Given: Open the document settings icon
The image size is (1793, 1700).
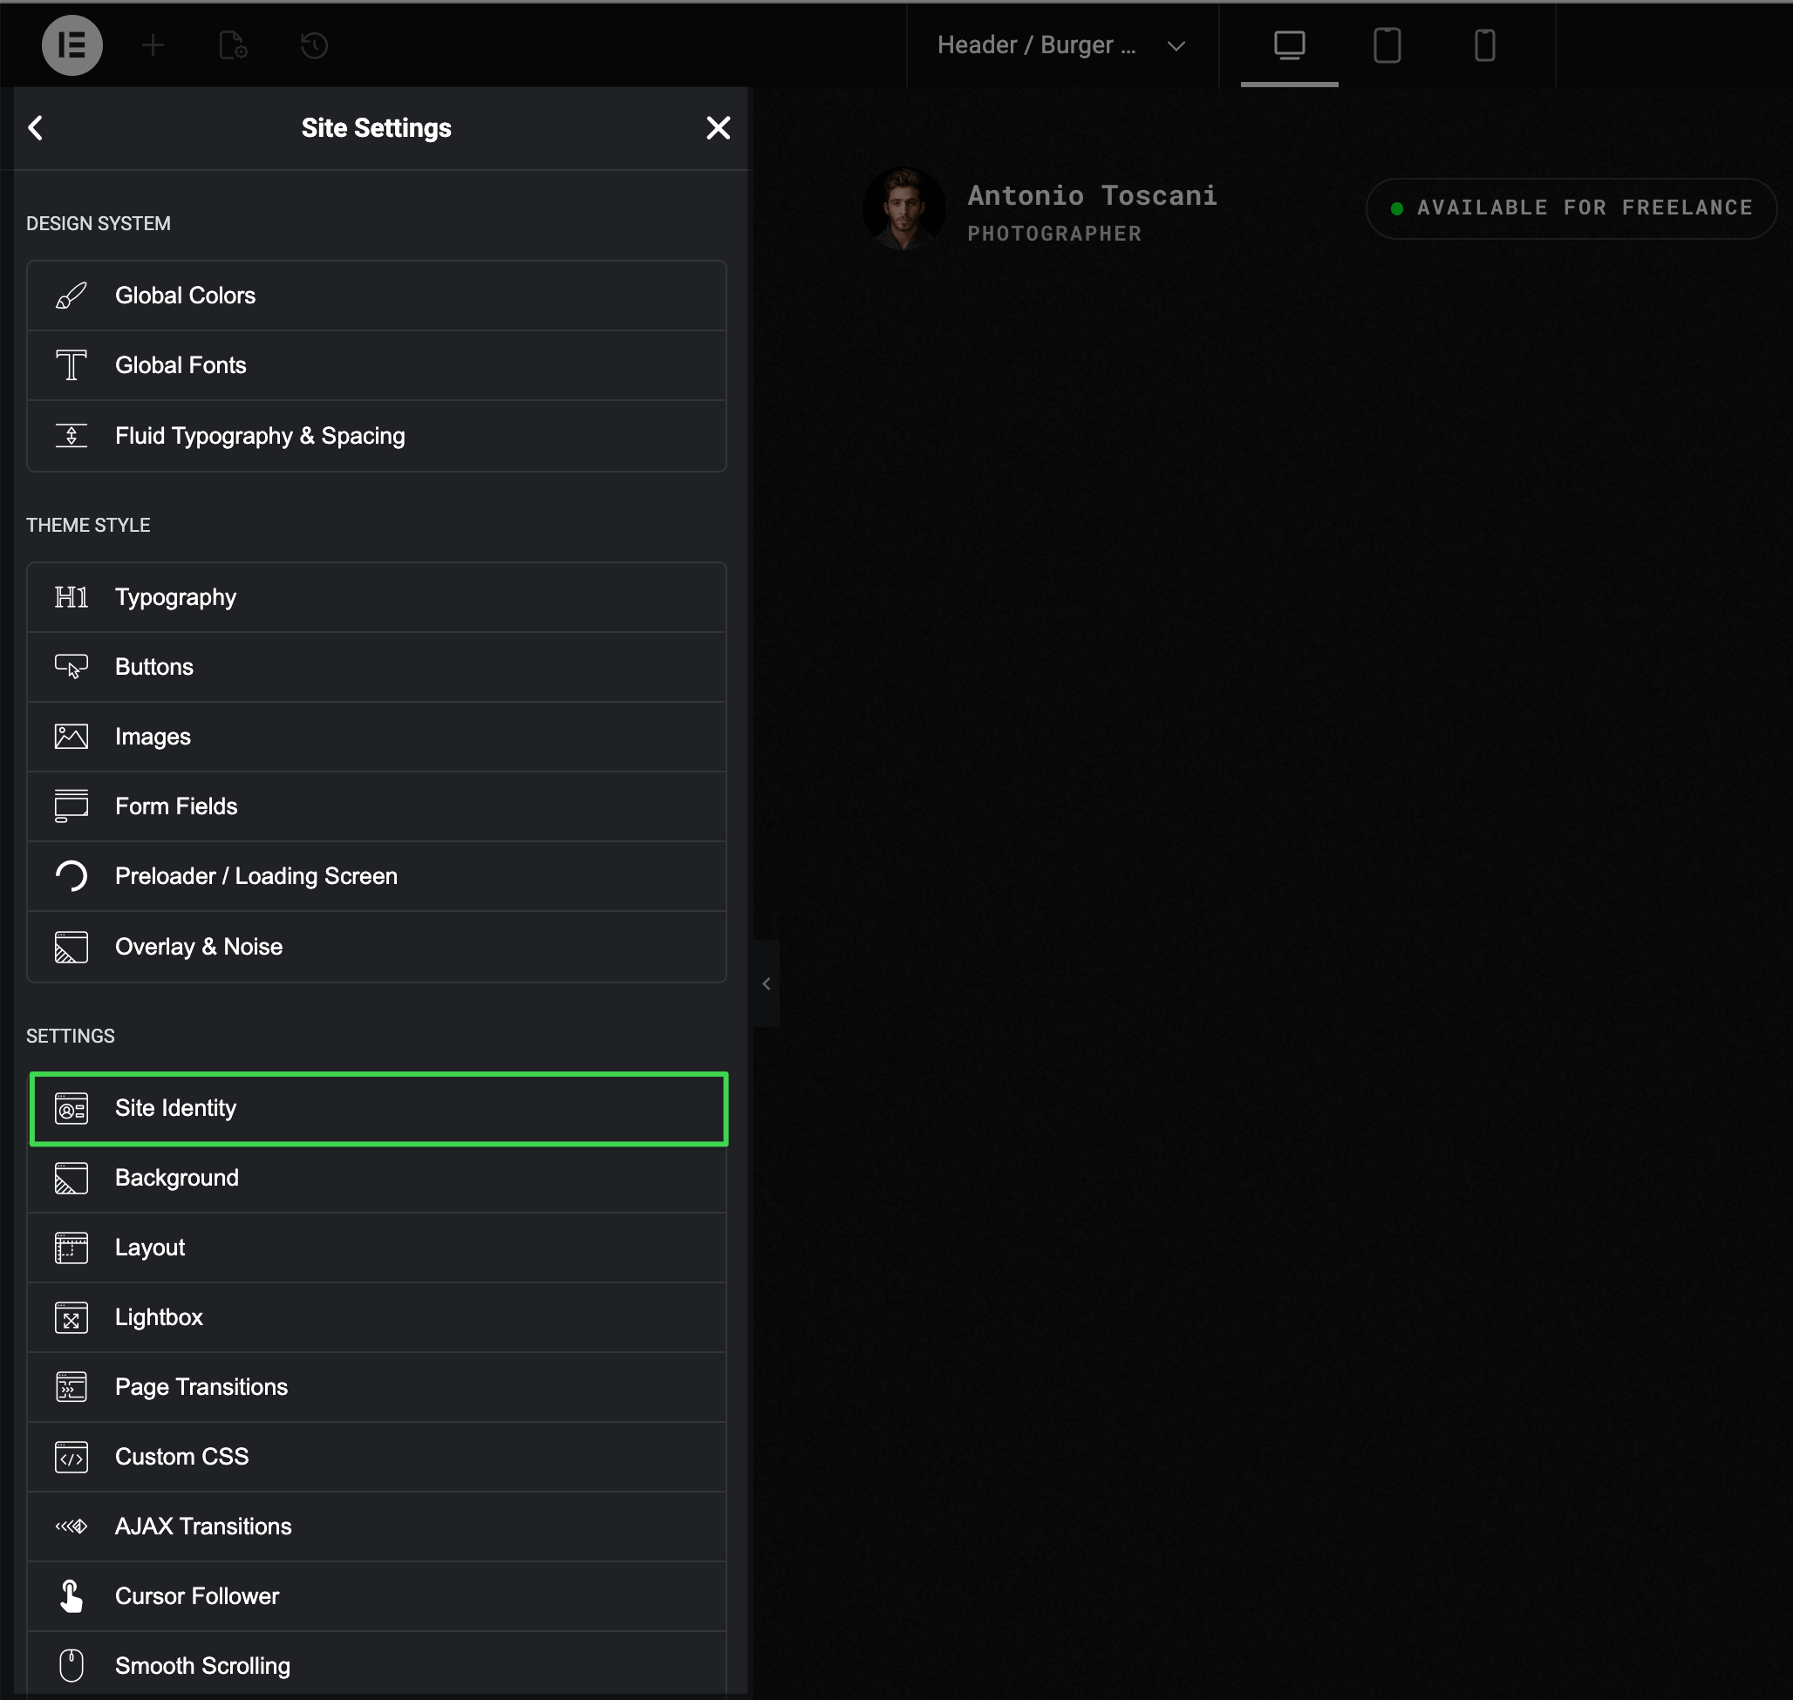Looking at the screenshot, I should pos(233,45).
